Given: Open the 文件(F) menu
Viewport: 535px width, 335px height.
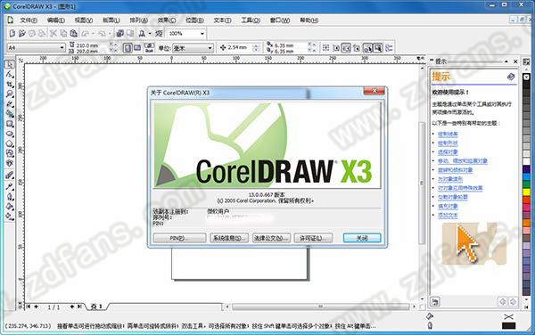Looking at the screenshot, I should click(x=28, y=20).
